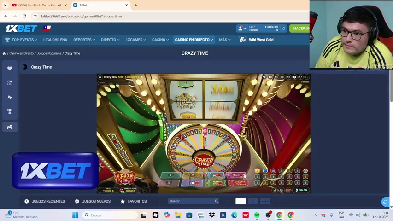
Task: Click the HACER deposit green button
Action: pos(299,29)
